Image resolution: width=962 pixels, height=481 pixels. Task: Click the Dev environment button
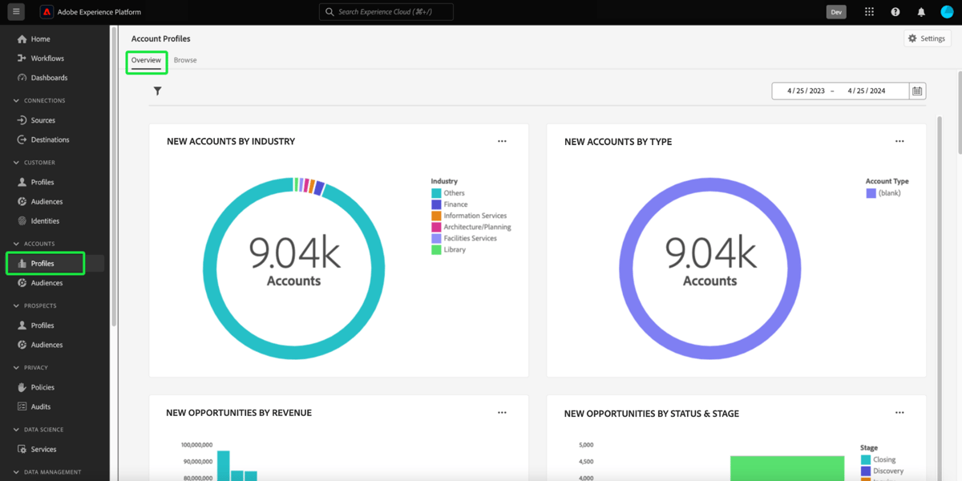[x=836, y=11]
